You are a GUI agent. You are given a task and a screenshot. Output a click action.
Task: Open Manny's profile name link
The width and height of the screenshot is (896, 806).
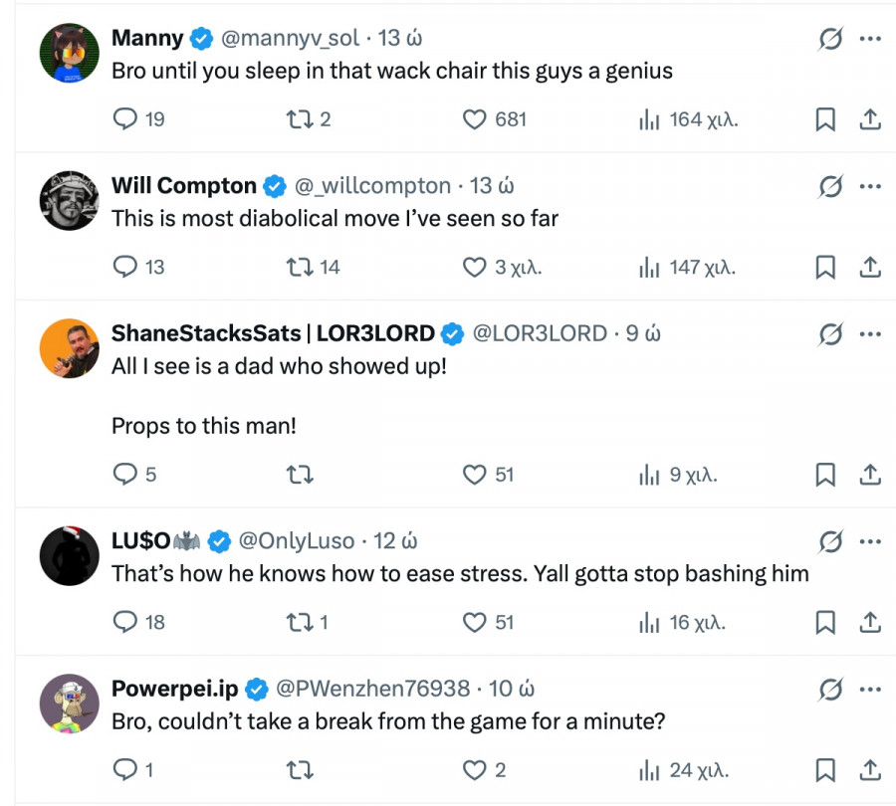(x=147, y=39)
